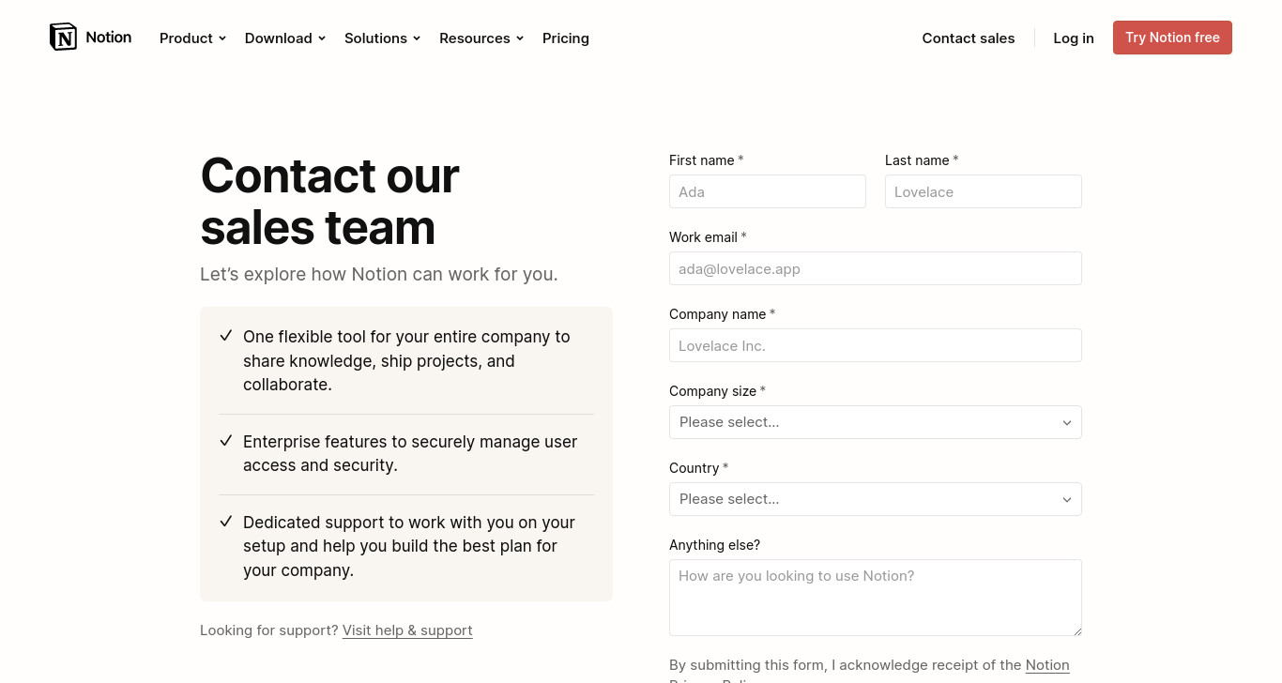Open the Product navigation menu
Image resolution: width=1282 pixels, height=683 pixels.
192,38
